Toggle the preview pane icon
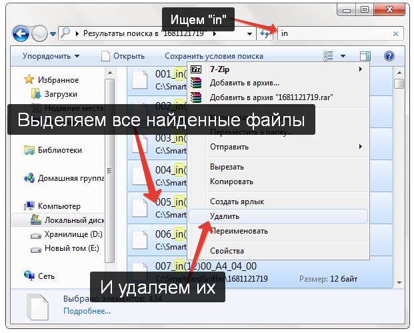 pos(365,56)
